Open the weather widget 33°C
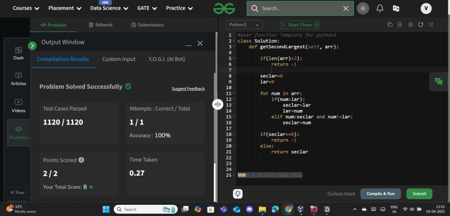Image resolution: width=450 pixels, height=216 pixels. click(x=21, y=209)
